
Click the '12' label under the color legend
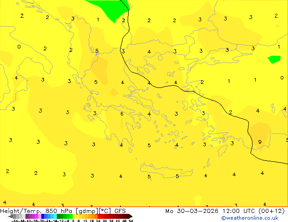[x=85, y=221]
